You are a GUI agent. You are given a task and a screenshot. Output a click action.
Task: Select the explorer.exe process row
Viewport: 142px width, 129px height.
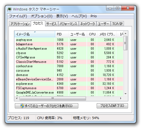click(x=69, y=84)
